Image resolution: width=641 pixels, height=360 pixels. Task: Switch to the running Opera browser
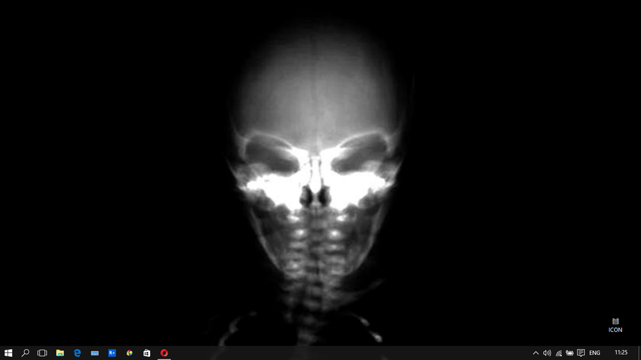pyautogui.click(x=164, y=353)
